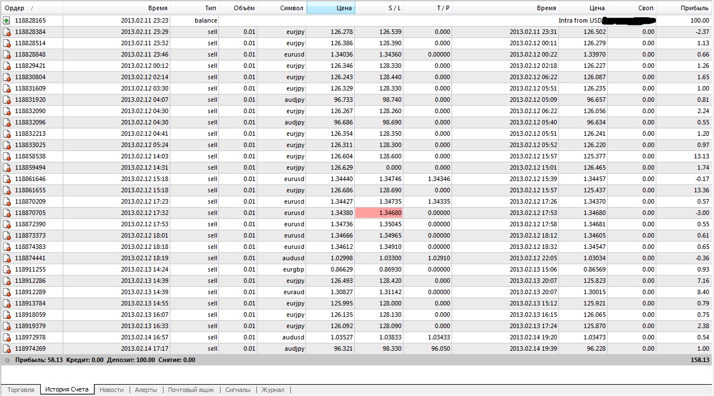Select the История Счета tab
Image resolution: width=714 pixels, height=396 pixels.
pos(67,389)
